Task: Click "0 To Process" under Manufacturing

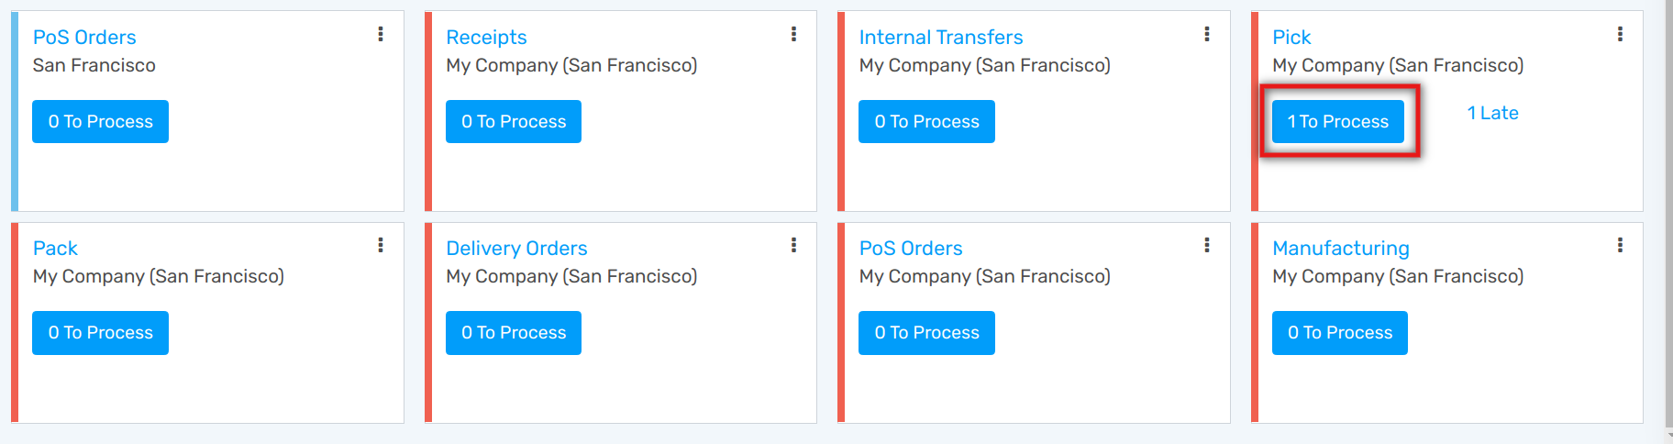Action: coord(1340,333)
